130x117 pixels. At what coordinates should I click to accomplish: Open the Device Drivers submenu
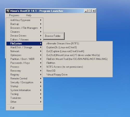[x=24, y=36]
